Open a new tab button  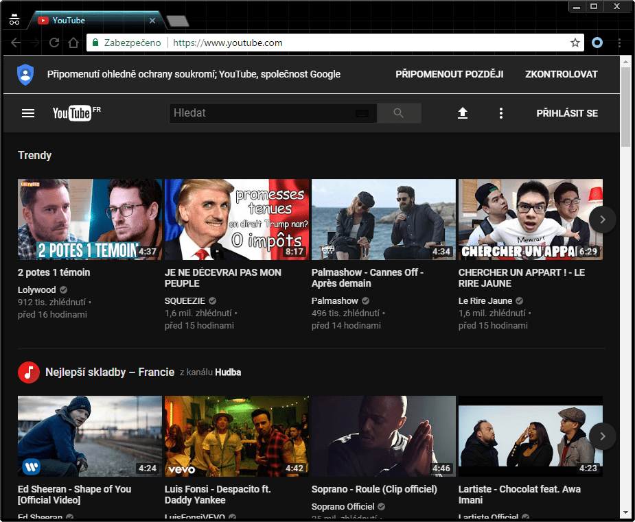click(x=177, y=21)
